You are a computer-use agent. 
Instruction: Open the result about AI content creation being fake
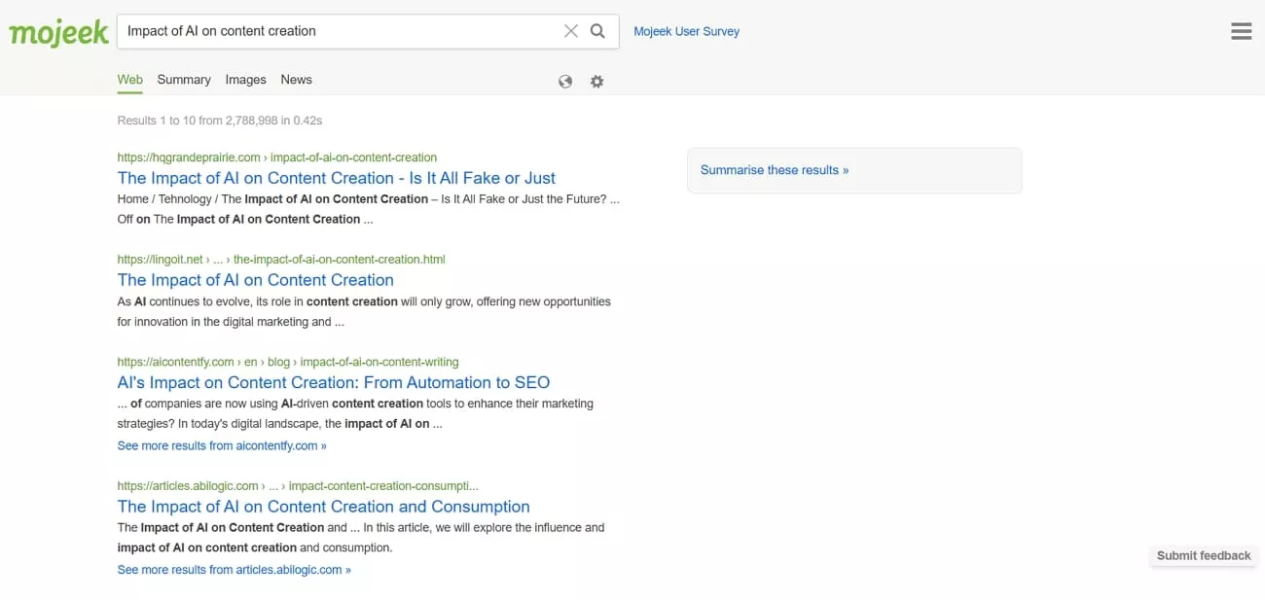click(336, 178)
